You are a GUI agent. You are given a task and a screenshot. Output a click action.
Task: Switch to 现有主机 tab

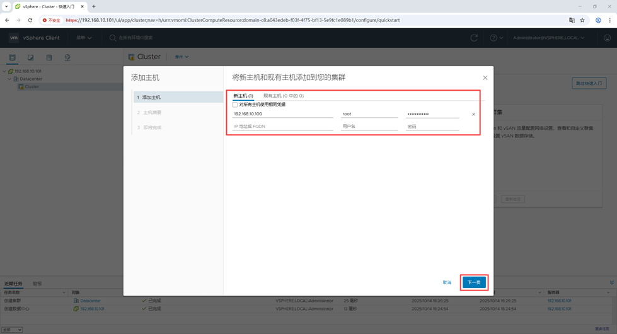(x=283, y=96)
